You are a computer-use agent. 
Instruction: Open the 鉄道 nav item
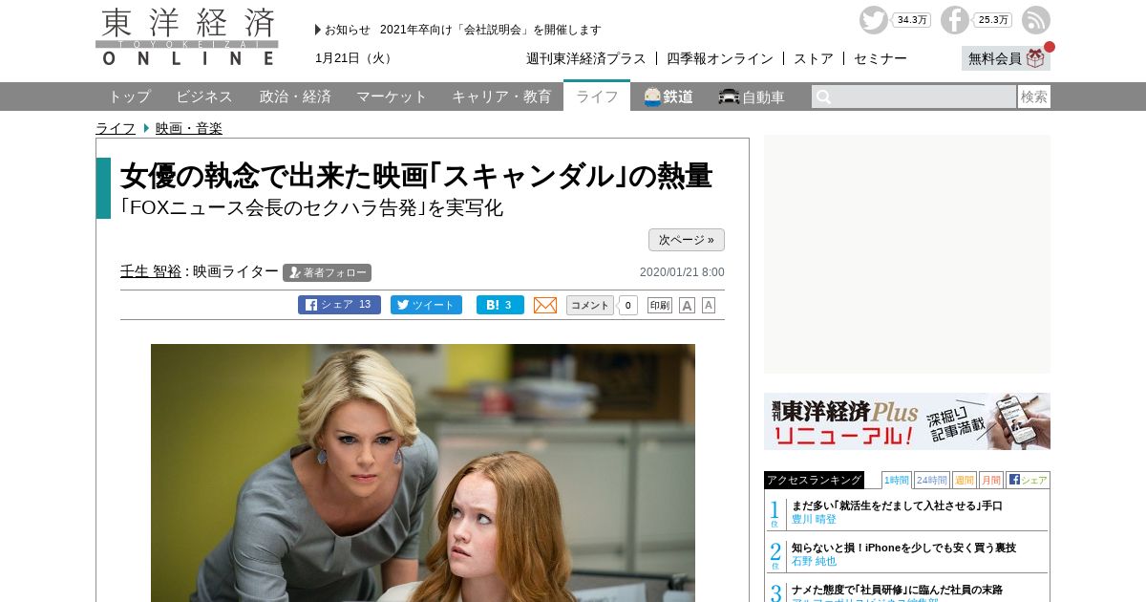coord(668,97)
